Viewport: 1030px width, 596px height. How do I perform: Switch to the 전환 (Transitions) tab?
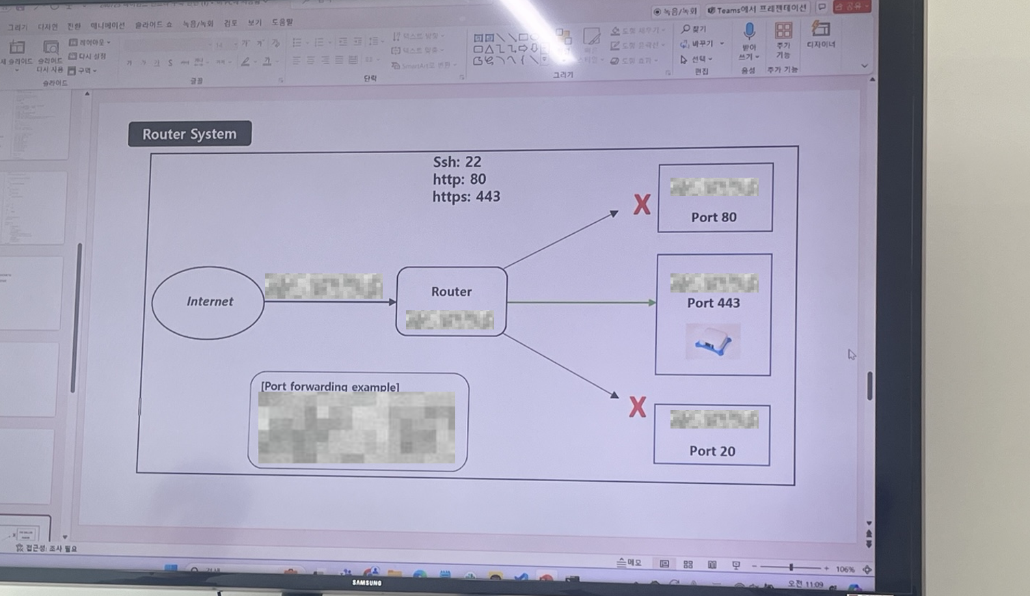74,26
